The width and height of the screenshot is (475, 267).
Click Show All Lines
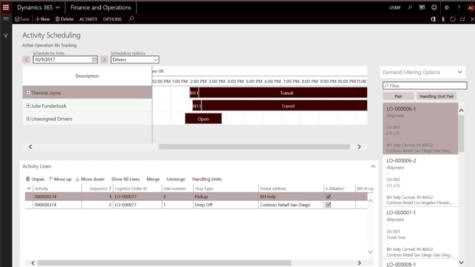point(125,179)
